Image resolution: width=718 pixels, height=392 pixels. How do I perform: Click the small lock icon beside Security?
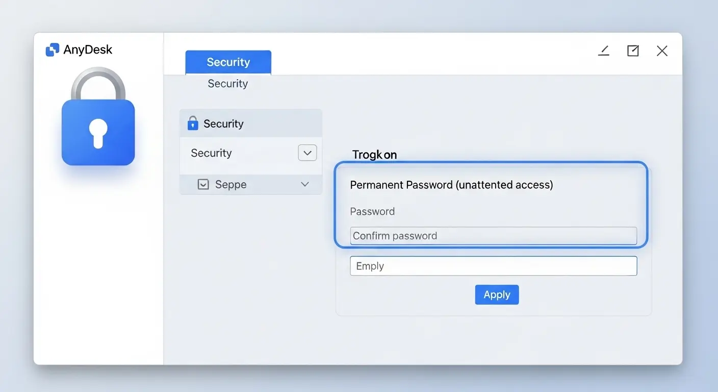tap(193, 123)
